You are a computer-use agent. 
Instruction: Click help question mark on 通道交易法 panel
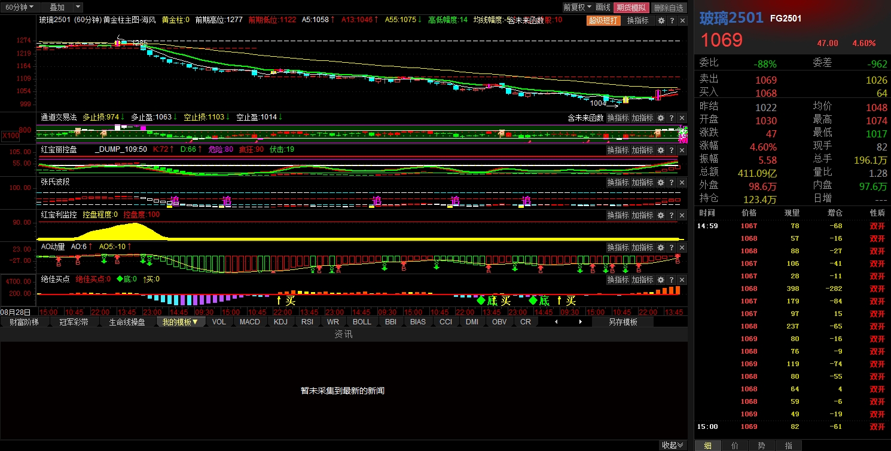(x=672, y=118)
